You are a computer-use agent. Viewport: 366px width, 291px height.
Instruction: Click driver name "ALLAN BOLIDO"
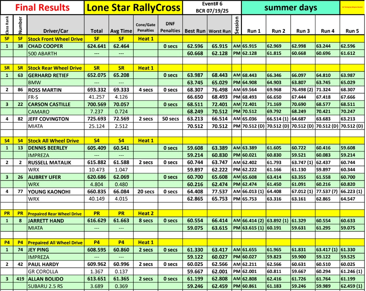point(46,279)
